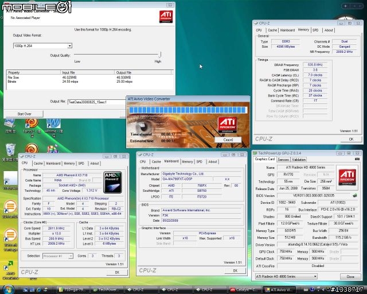Open the Output Video Format dropdown
The height and width of the screenshot is (294, 367).
[x=69, y=46]
